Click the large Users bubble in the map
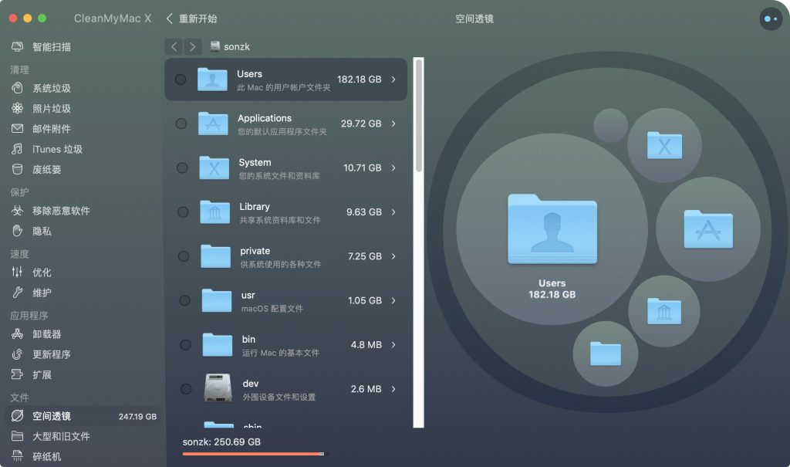 [552, 229]
